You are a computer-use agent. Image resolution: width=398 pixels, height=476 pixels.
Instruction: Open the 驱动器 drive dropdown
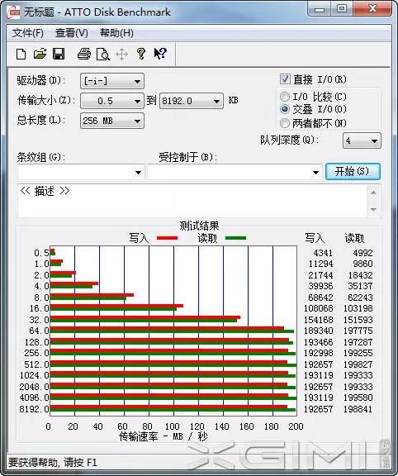[x=112, y=81]
